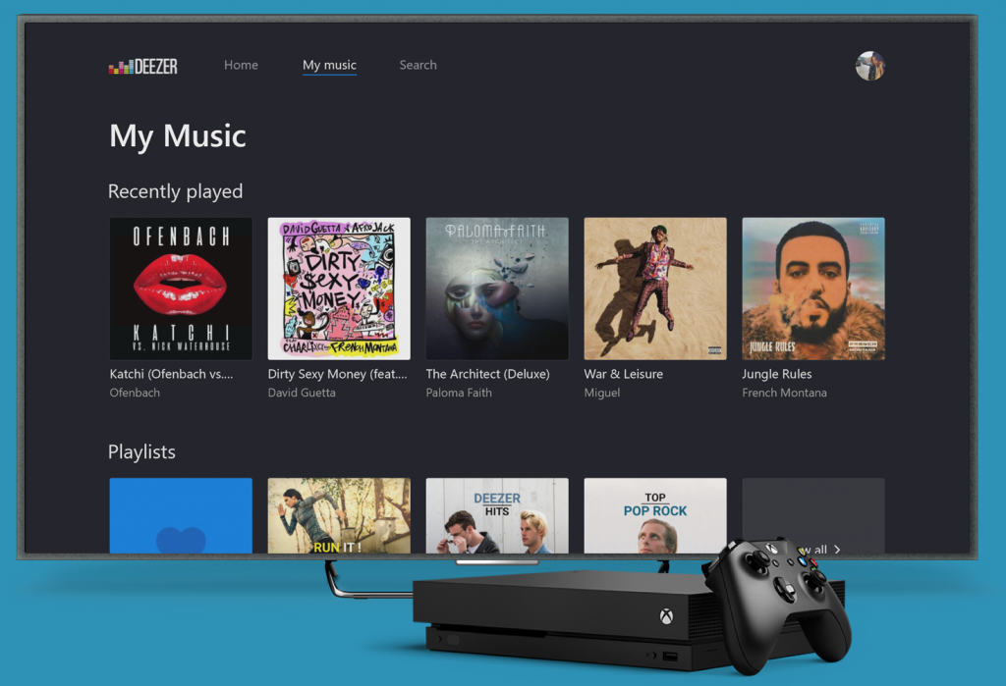
Task: Open the blue heart favorites playlist
Action: [x=181, y=515]
